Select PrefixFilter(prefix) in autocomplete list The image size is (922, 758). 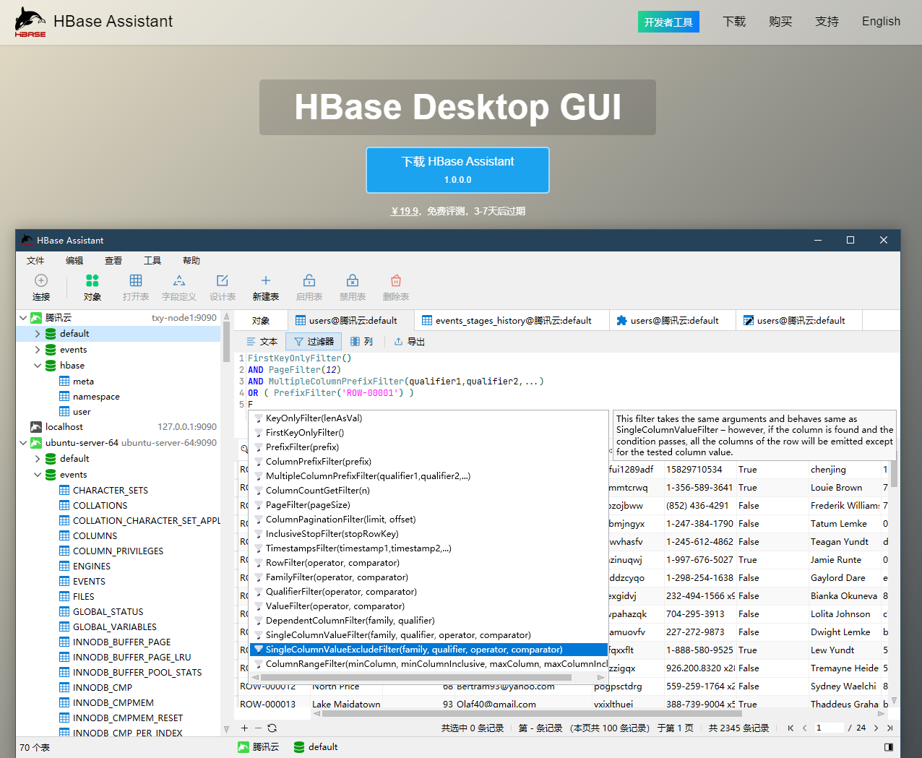pyautogui.click(x=428, y=447)
